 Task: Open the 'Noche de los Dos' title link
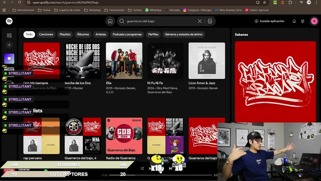click(x=78, y=83)
